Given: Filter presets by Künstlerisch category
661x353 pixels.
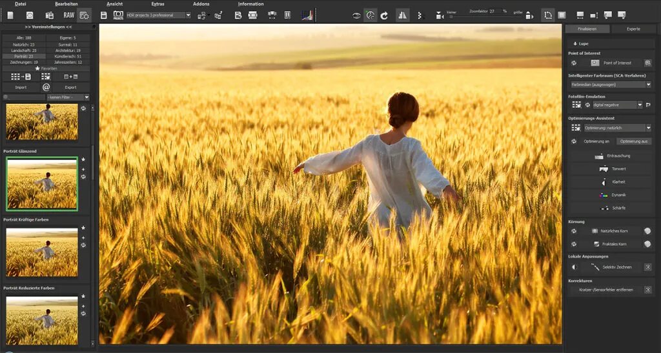Looking at the screenshot, I should pos(68,56).
